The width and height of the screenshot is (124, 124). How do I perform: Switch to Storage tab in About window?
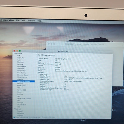(x=86, y=44)
